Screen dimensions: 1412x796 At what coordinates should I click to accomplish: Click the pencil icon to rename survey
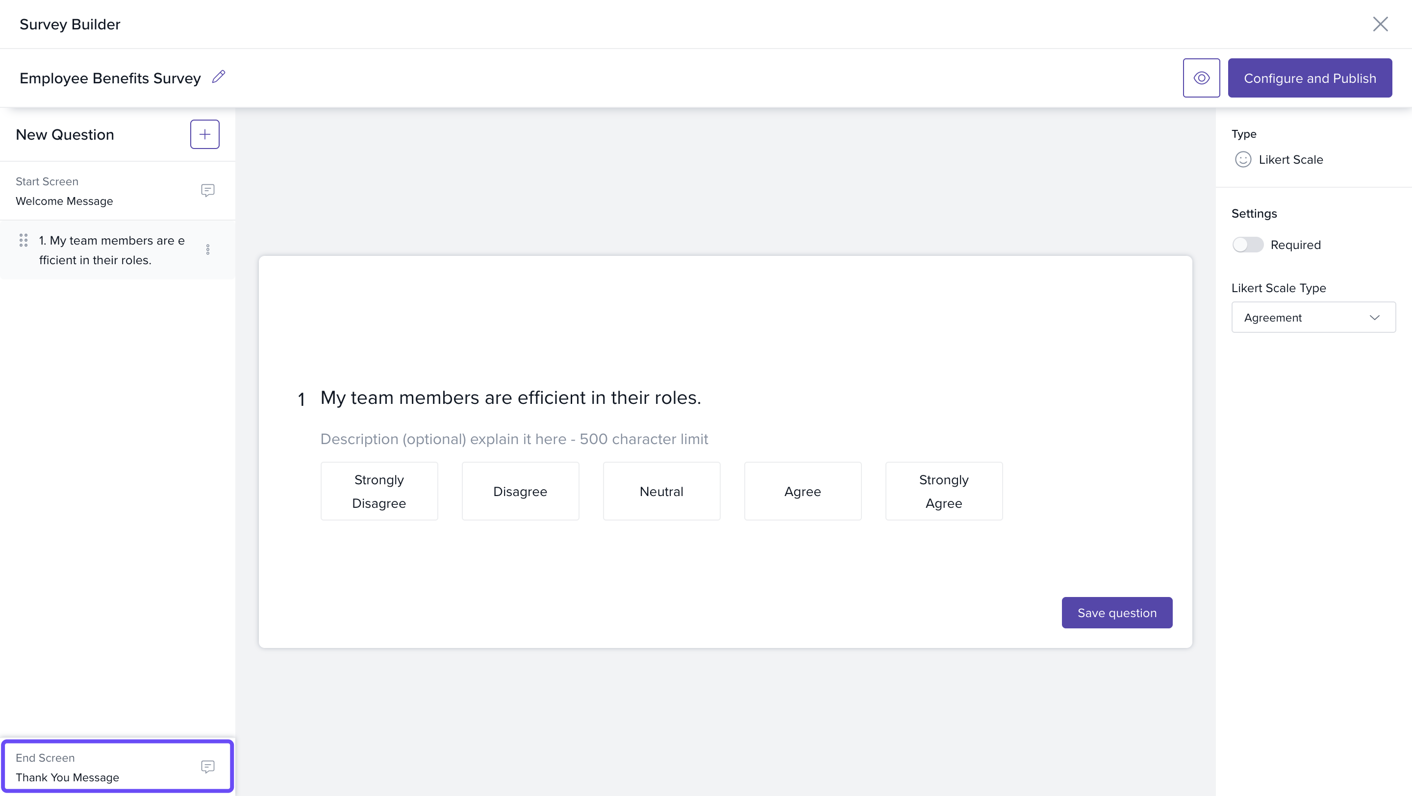[219, 77]
